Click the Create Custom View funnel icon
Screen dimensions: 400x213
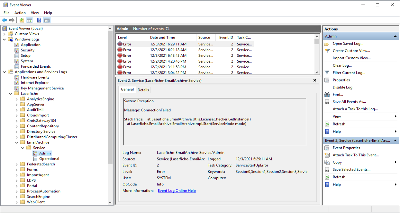coord(327,51)
